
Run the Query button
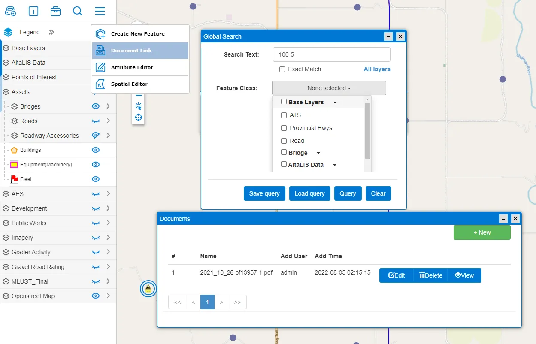click(348, 193)
